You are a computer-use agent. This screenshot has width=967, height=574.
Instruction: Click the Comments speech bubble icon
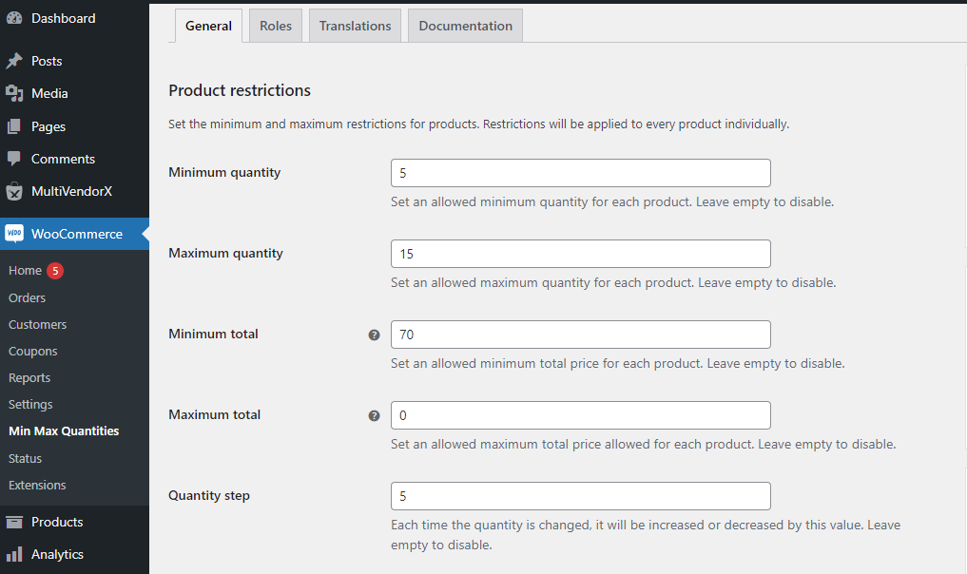pos(14,159)
